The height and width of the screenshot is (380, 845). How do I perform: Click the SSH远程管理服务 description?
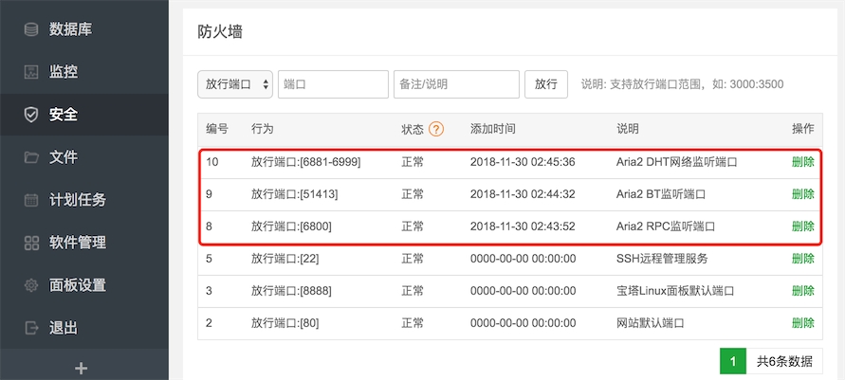tap(662, 259)
